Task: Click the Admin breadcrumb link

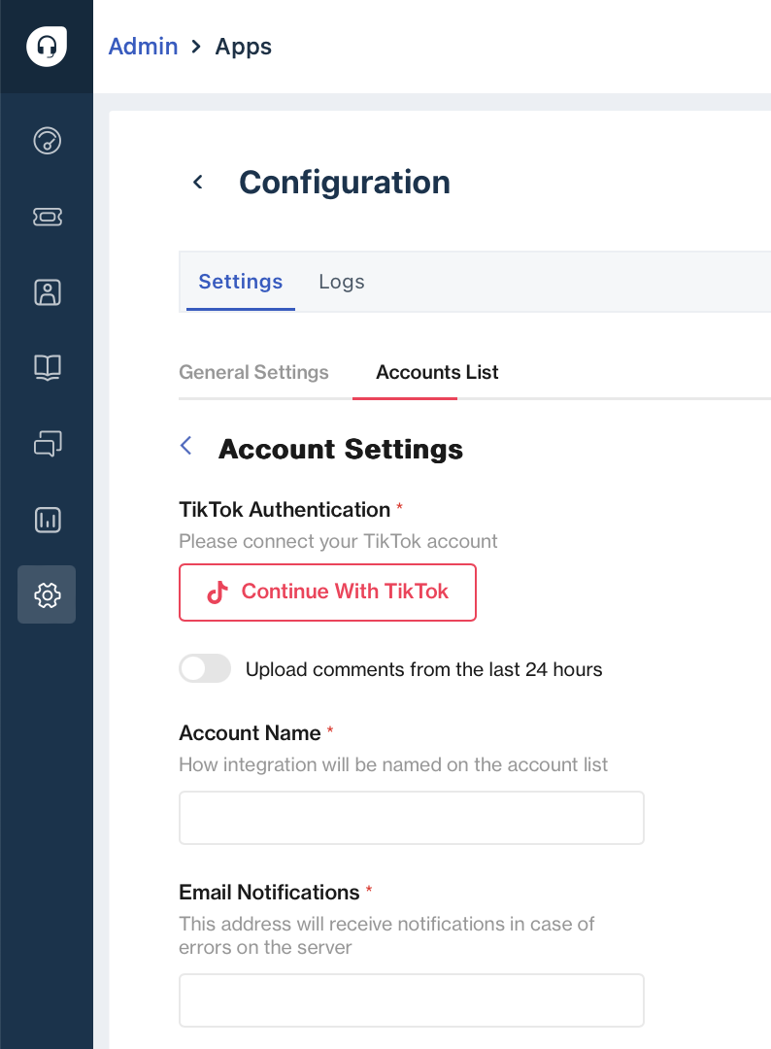Action: click(143, 47)
